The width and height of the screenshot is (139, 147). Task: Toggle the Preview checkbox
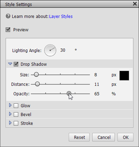(x=8, y=30)
